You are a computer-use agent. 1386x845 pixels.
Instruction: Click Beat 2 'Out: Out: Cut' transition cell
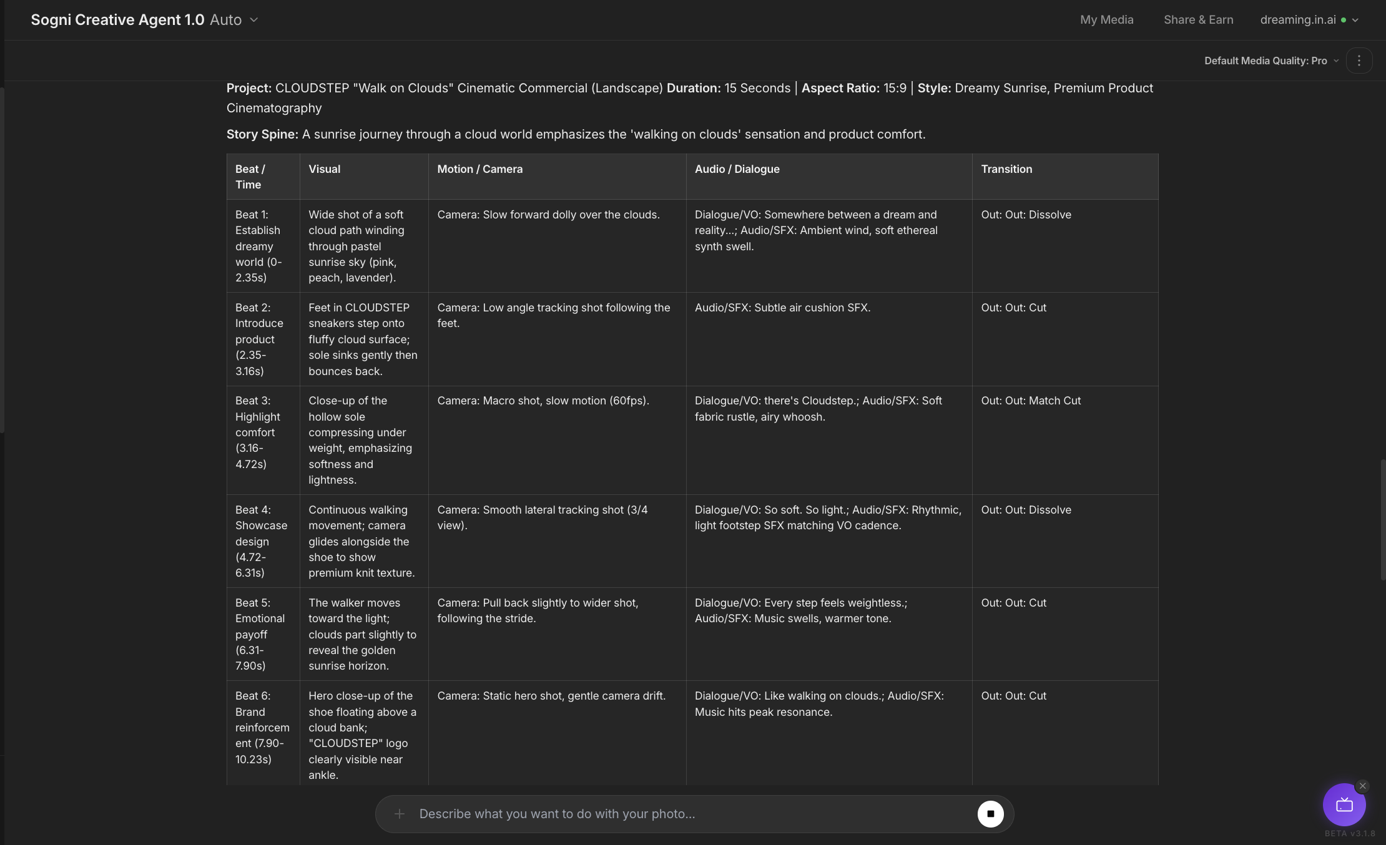point(1065,339)
